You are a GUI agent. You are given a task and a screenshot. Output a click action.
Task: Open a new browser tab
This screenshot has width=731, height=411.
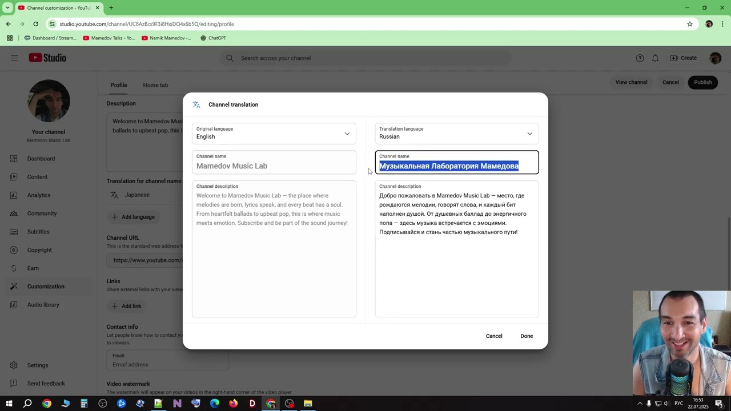point(111,7)
